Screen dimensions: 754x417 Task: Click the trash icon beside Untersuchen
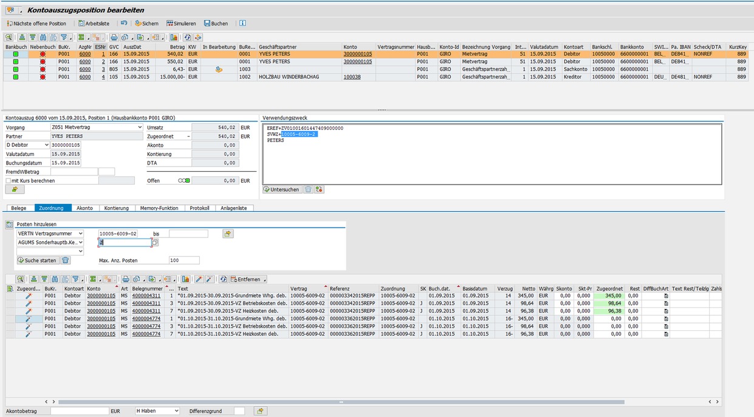(308, 189)
